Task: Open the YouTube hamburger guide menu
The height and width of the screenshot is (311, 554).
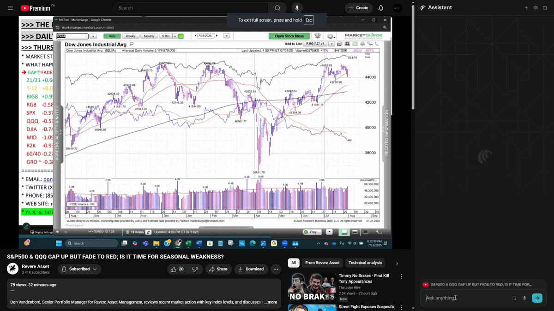Action: [x=10, y=8]
